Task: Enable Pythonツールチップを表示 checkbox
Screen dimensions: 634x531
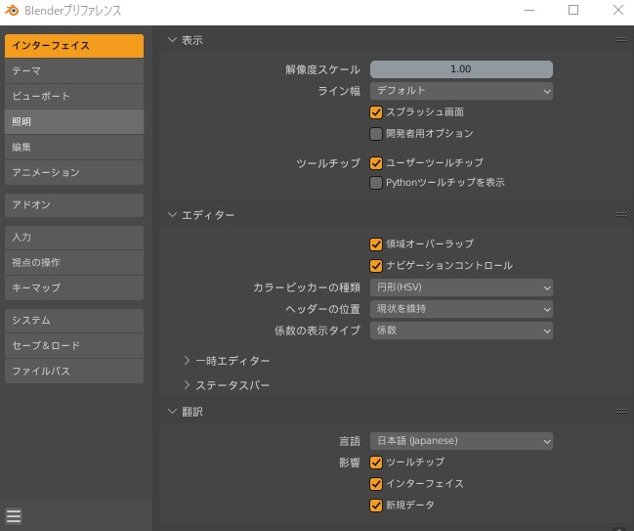Action: (376, 183)
